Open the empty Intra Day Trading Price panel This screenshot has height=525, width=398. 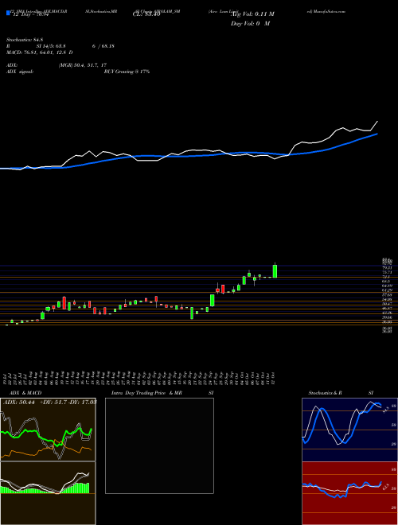pos(159,445)
